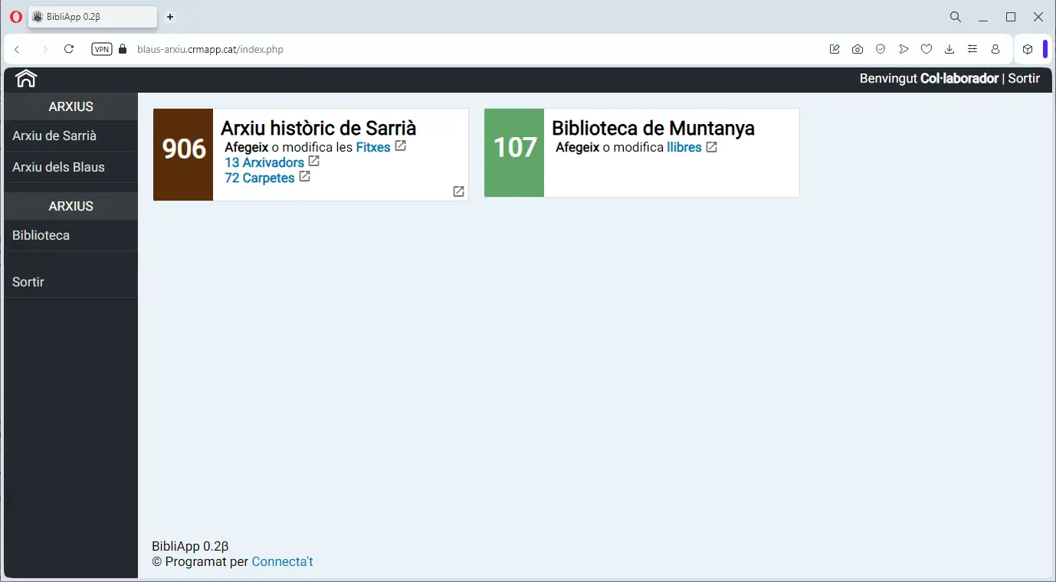Click the brown 906 counter tile

pyautogui.click(x=183, y=155)
